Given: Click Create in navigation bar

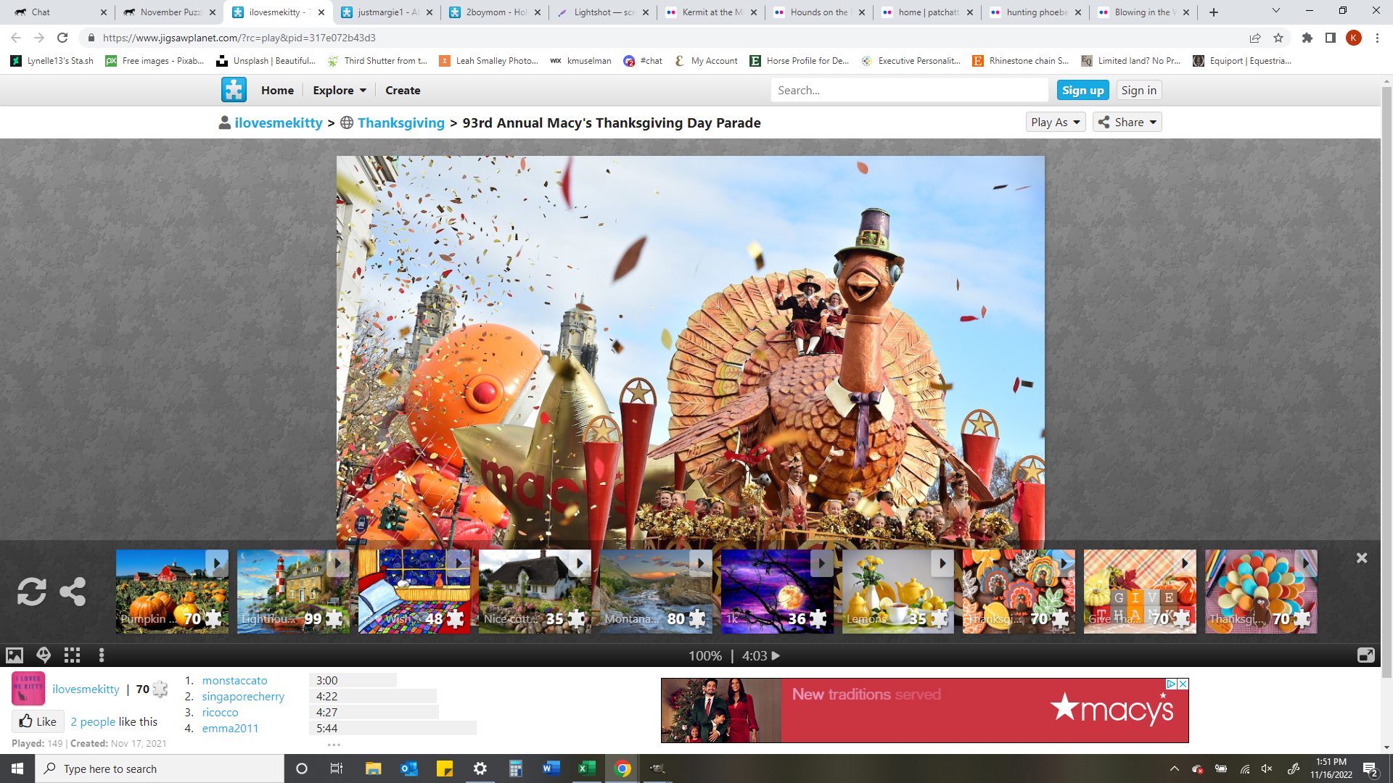Looking at the screenshot, I should (403, 90).
